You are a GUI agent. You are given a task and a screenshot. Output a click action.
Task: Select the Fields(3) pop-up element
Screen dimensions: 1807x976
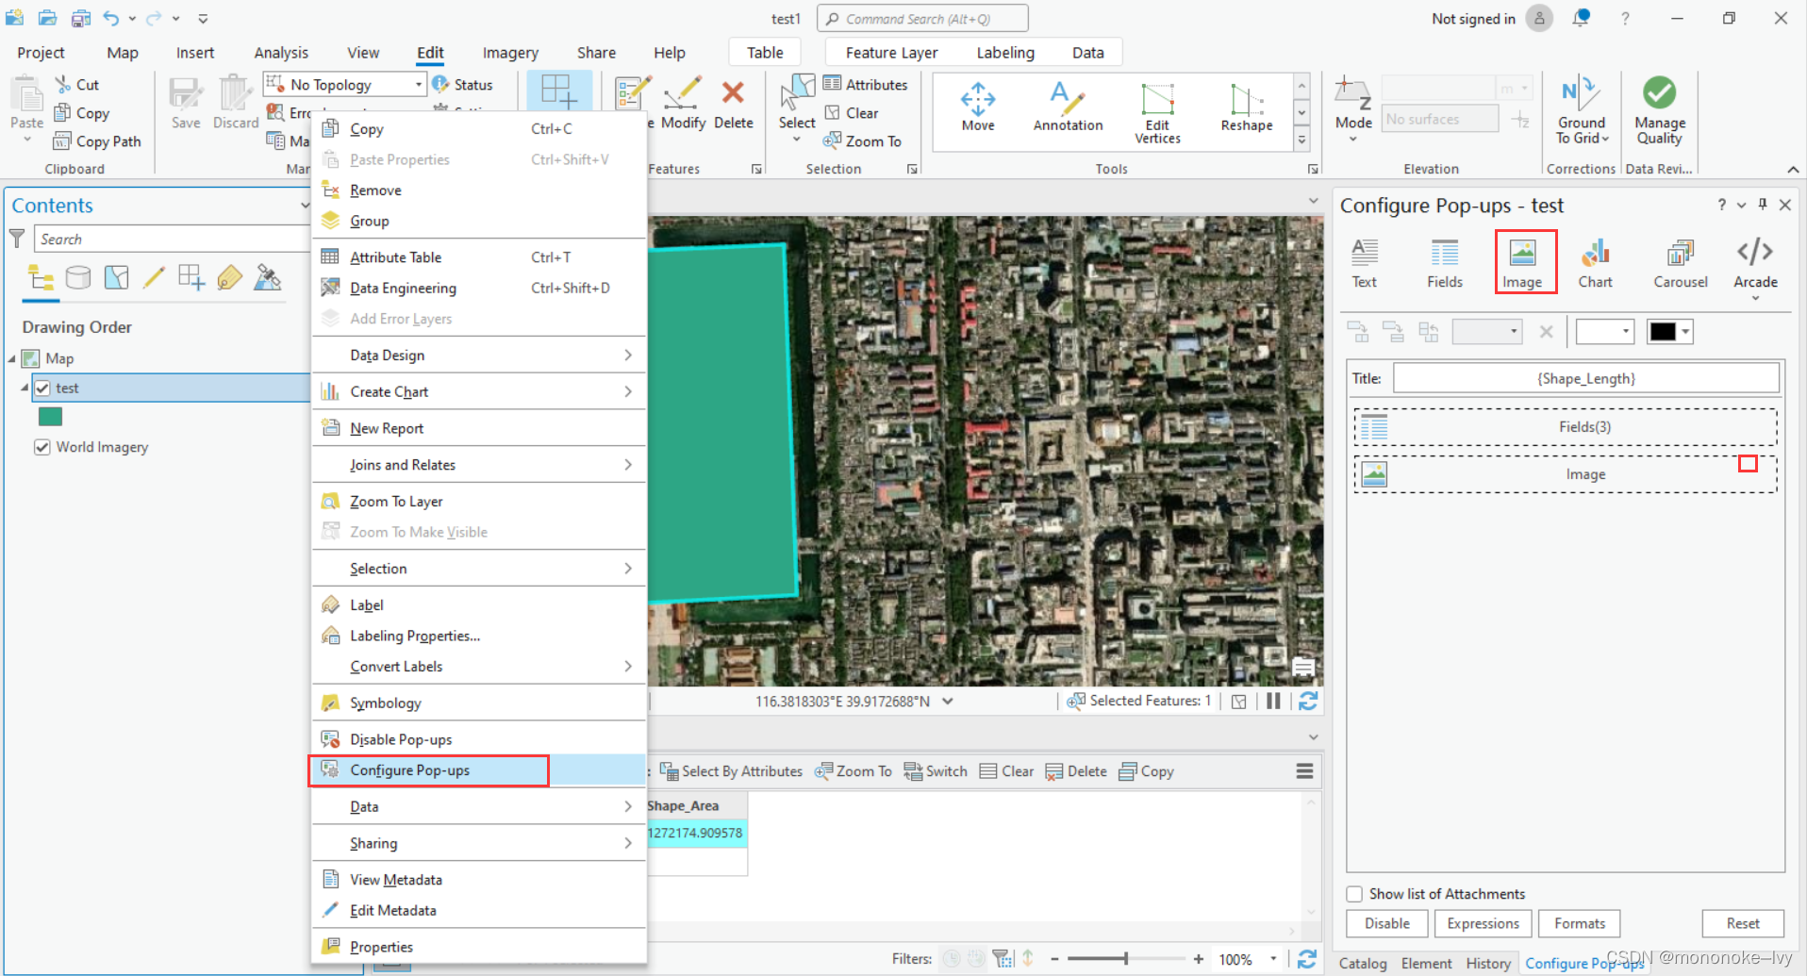coord(1566,426)
